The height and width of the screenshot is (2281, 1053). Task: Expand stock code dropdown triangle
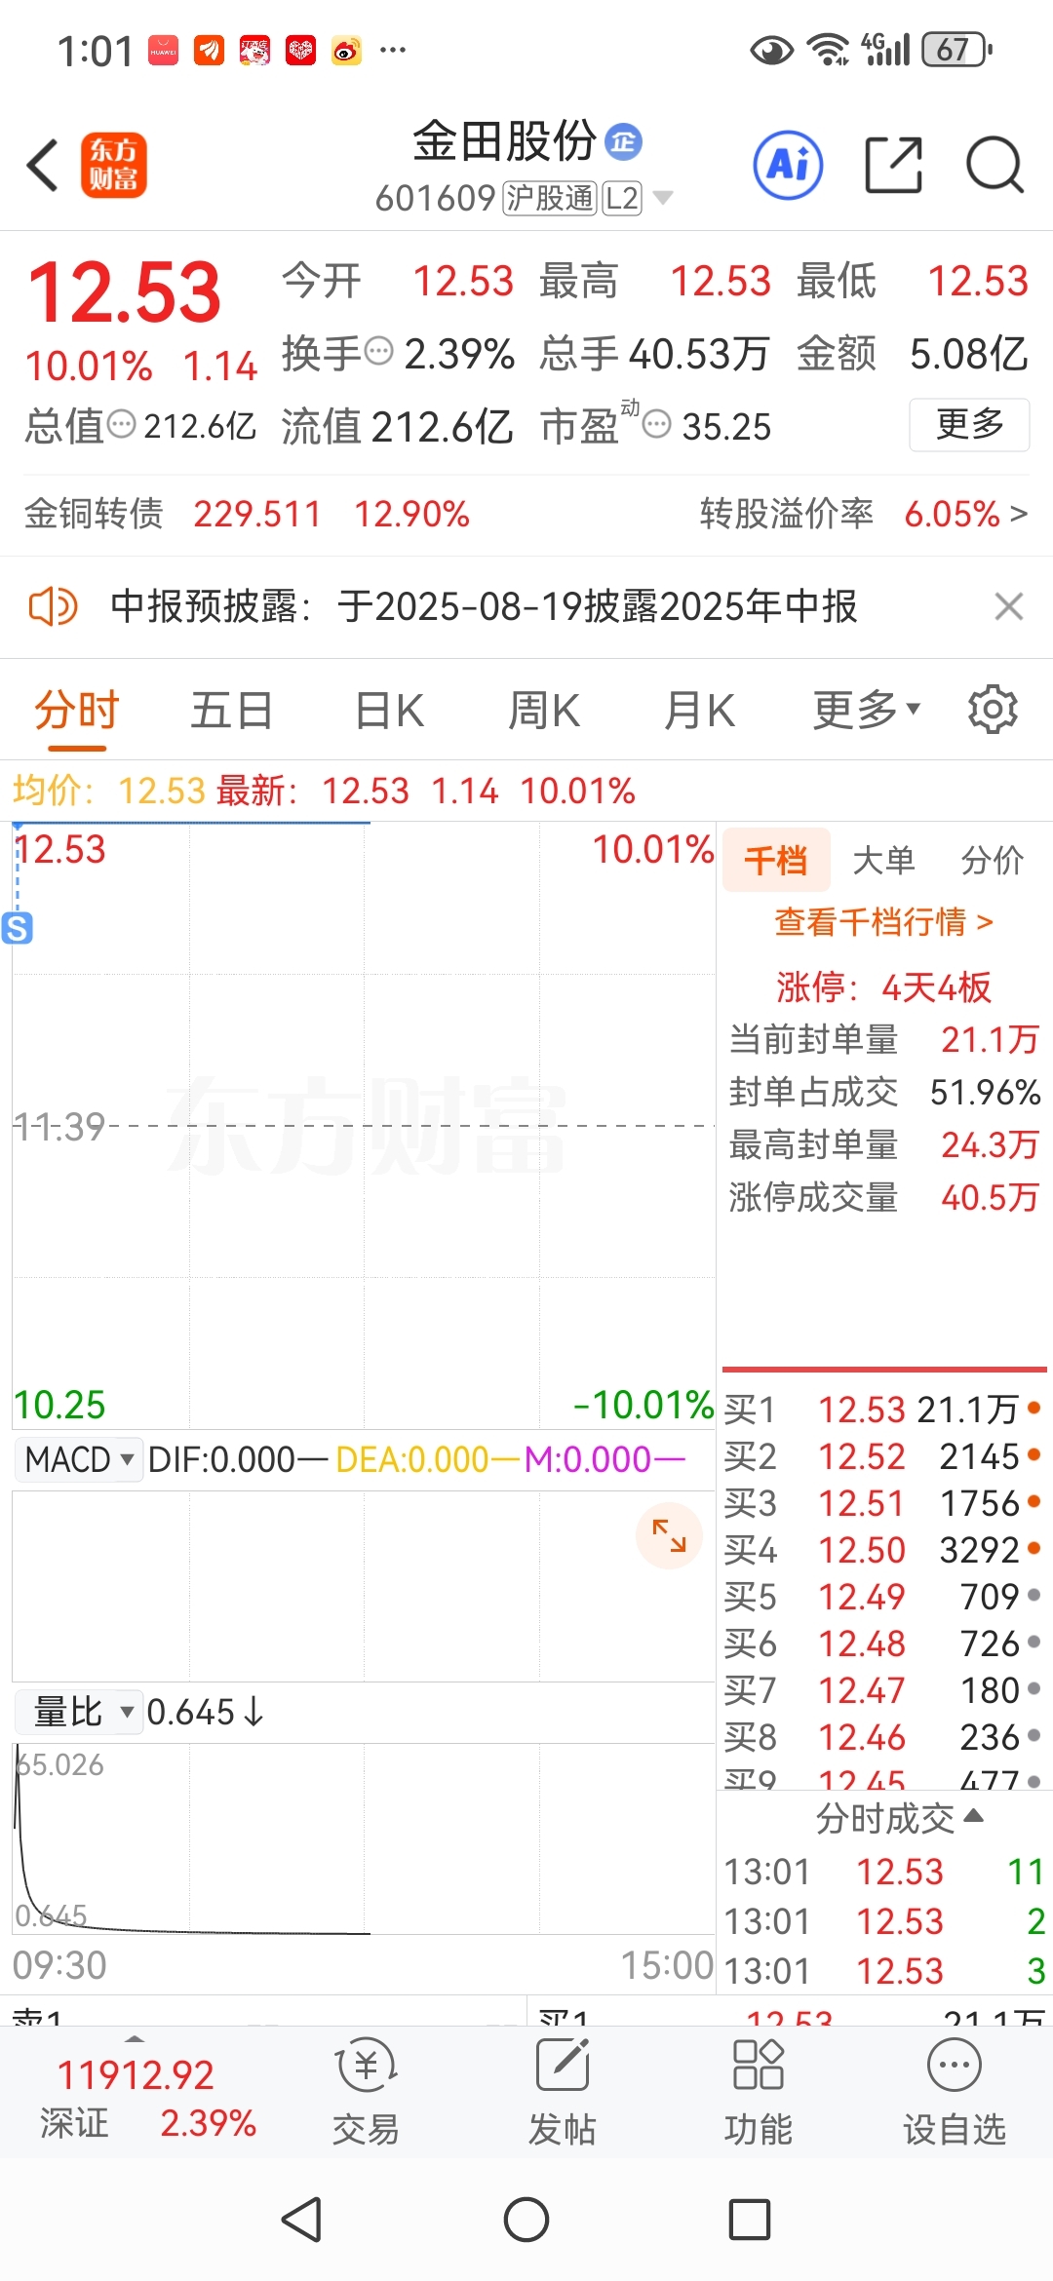coord(663,198)
